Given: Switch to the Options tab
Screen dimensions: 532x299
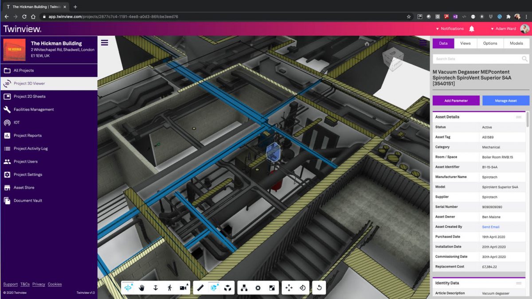Looking at the screenshot, I should 490,43.
